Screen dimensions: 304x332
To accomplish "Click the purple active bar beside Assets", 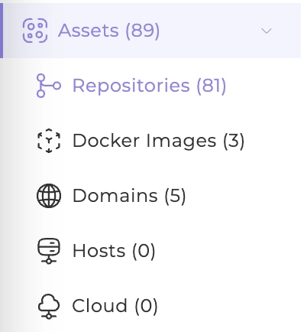I will 2,31.
